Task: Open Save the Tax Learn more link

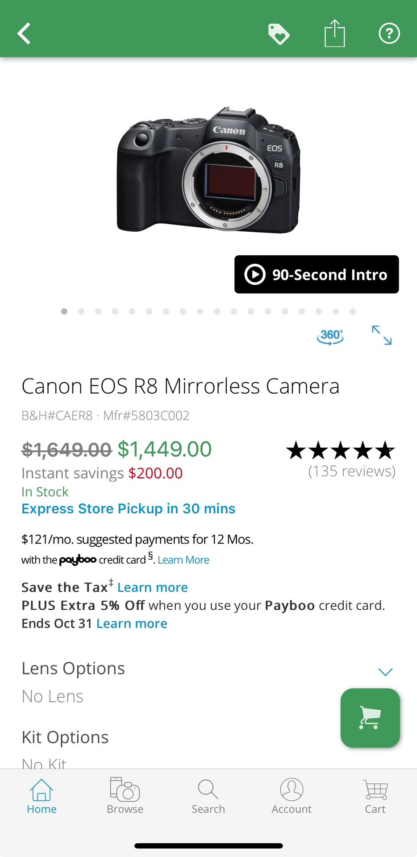Action: 152,587
